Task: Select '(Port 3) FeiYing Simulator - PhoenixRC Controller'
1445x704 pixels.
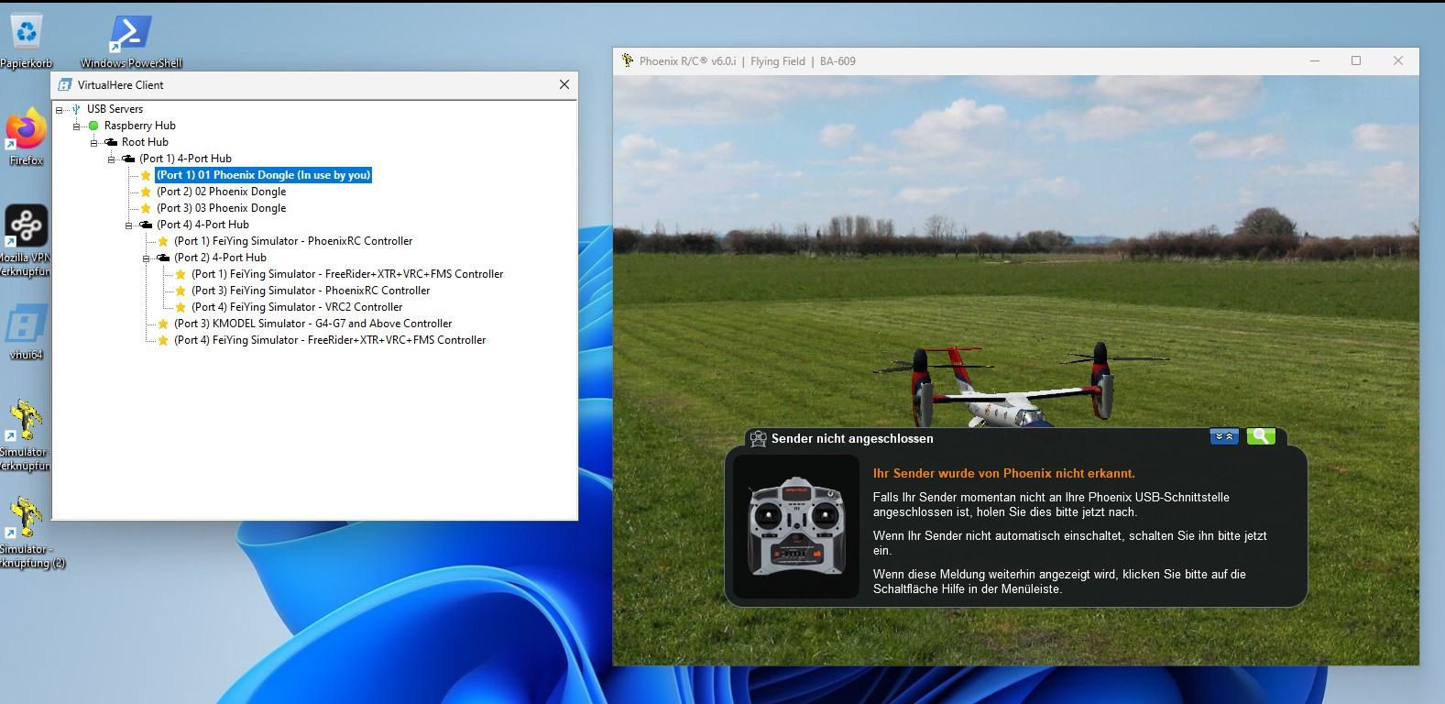Action: pyautogui.click(x=311, y=291)
